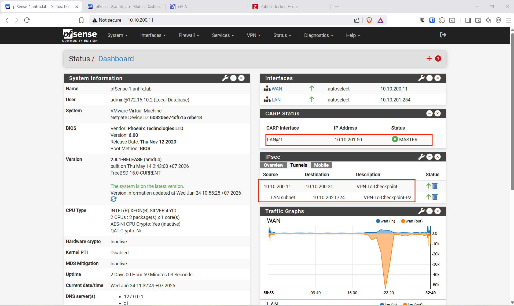This screenshot has width=514, height=306.
Task: Open Brave Rewards triangle icon
Action: (x=380, y=20)
